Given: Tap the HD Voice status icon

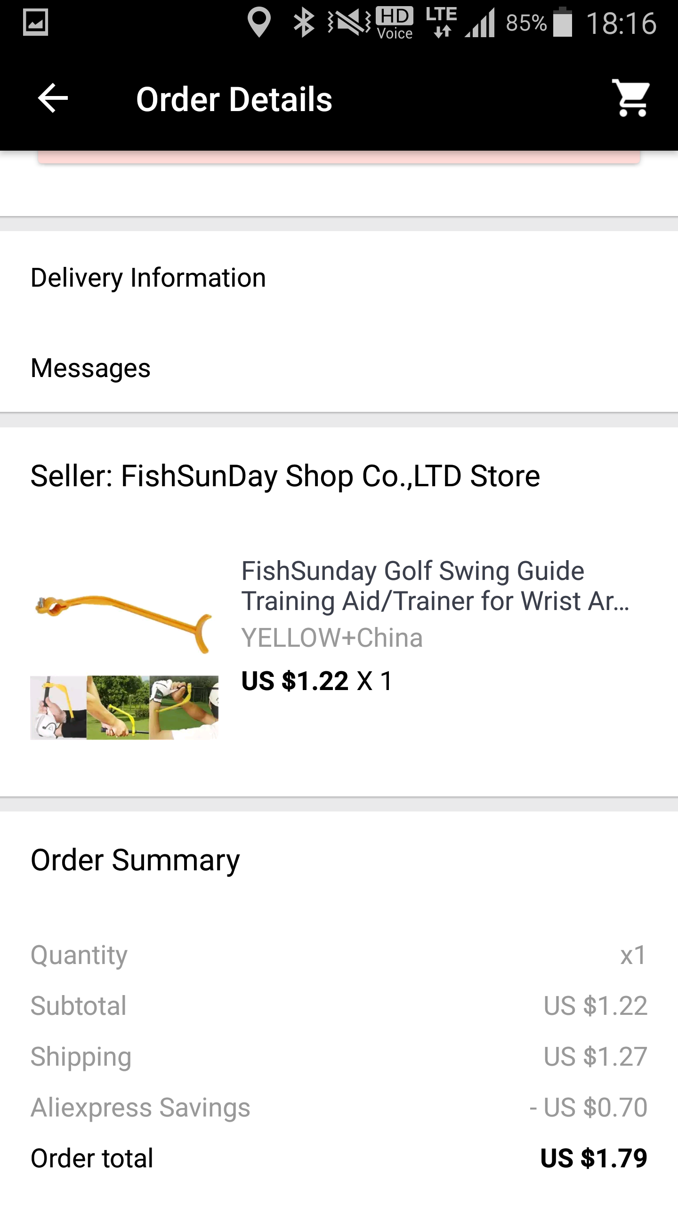Looking at the screenshot, I should (x=395, y=23).
